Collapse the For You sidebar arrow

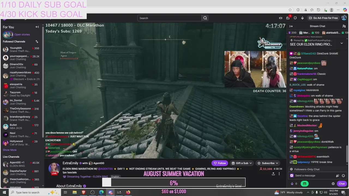point(37,27)
